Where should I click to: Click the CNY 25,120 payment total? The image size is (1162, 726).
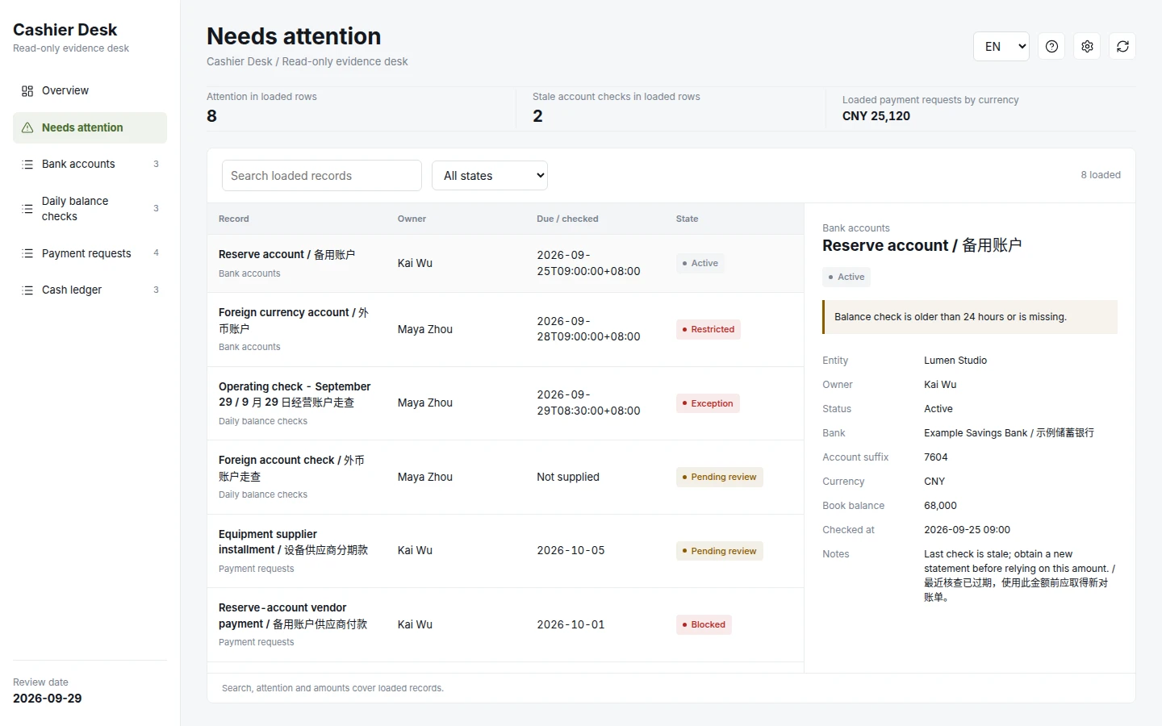tap(876, 116)
